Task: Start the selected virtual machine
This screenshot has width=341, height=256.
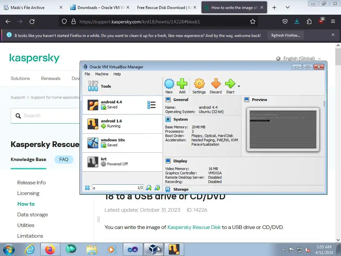Action: [x=230, y=86]
